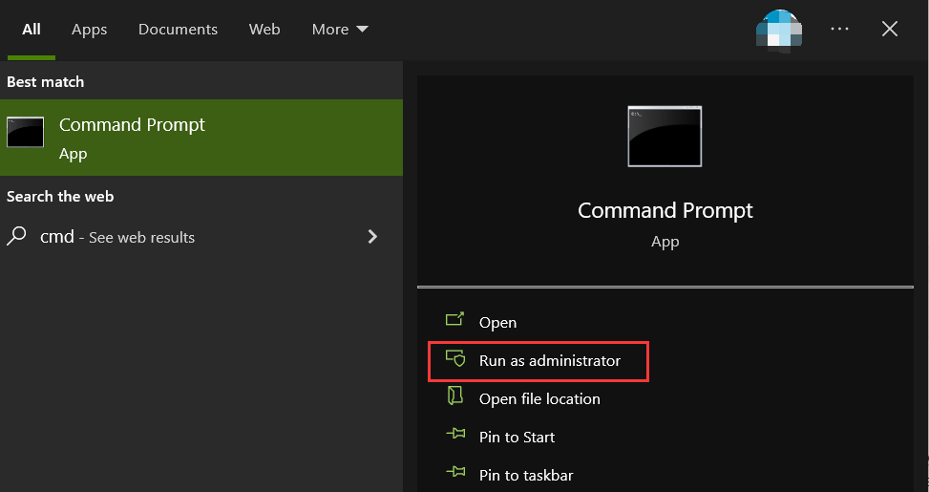Image resolution: width=929 pixels, height=492 pixels.
Task: Switch to the Documents tab
Action: [x=178, y=29]
